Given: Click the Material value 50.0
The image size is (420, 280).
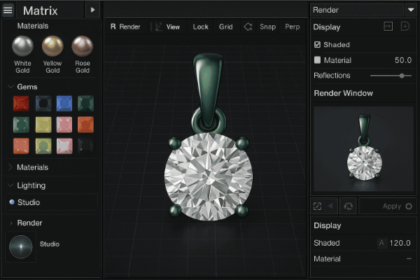Looking at the screenshot, I should [x=403, y=60].
